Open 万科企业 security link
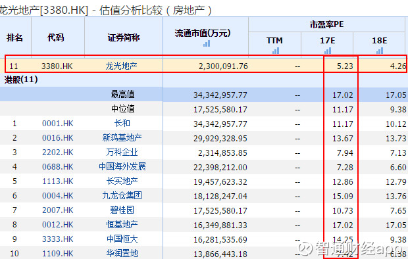This screenshot has height=259, width=408. point(122,152)
